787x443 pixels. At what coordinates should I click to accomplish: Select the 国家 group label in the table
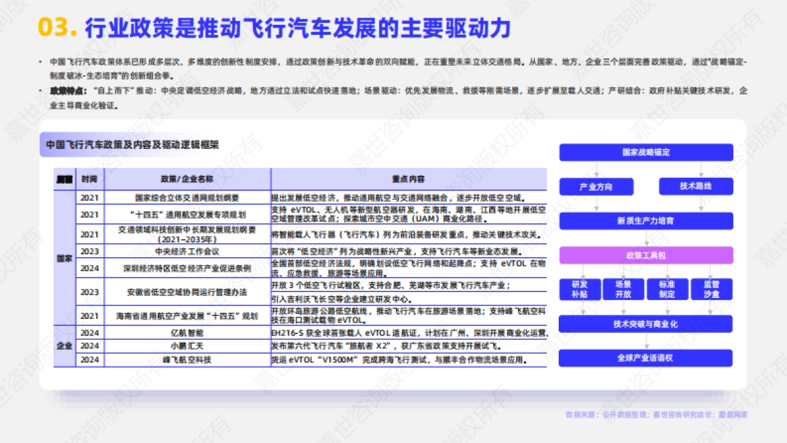pyautogui.click(x=64, y=258)
